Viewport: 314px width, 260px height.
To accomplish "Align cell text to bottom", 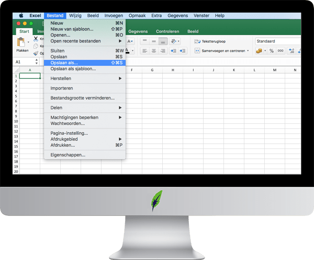I will click(163, 41).
